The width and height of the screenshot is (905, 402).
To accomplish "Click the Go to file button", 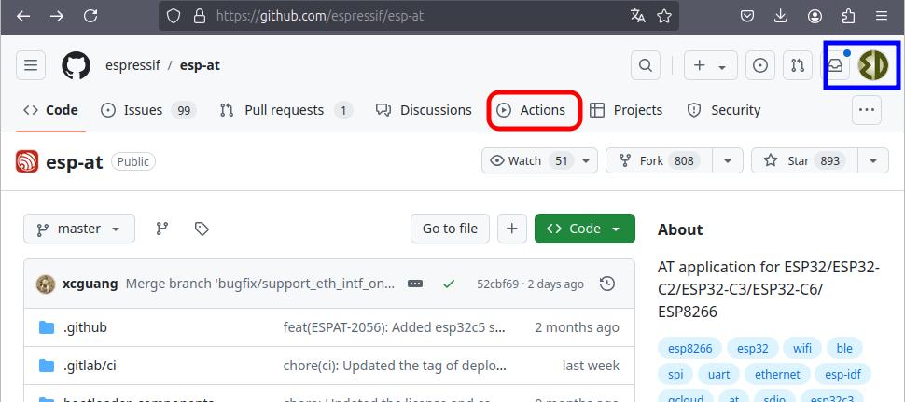I will pyautogui.click(x=450, y=229).
